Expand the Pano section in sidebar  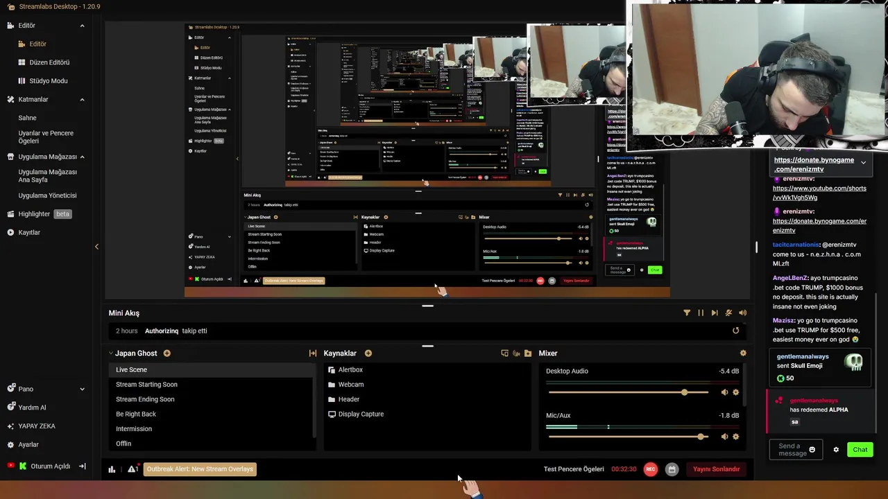pyautogui.click(x=82, y=389)
